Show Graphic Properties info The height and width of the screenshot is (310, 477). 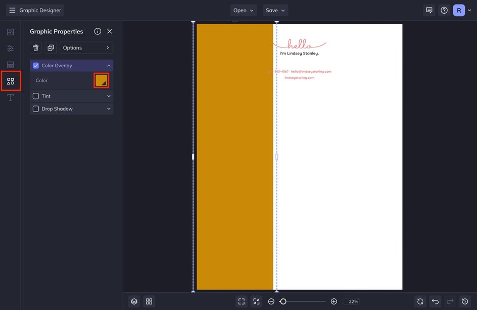(x=98, y=31)
